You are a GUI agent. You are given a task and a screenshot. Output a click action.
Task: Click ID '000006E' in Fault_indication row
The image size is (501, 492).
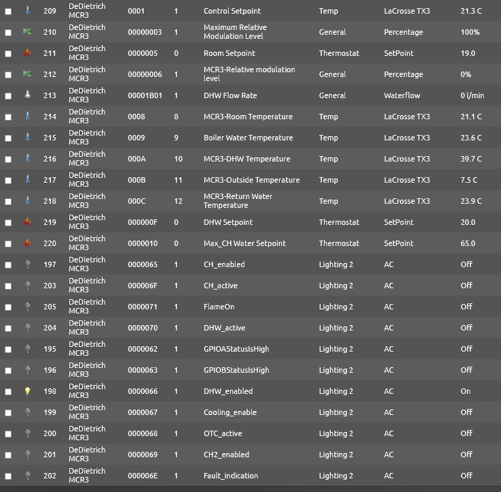[x=142, y=476]
